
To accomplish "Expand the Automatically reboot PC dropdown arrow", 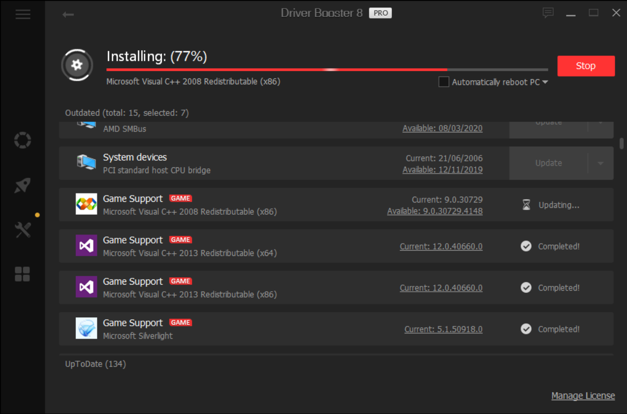I will [545, 82].
